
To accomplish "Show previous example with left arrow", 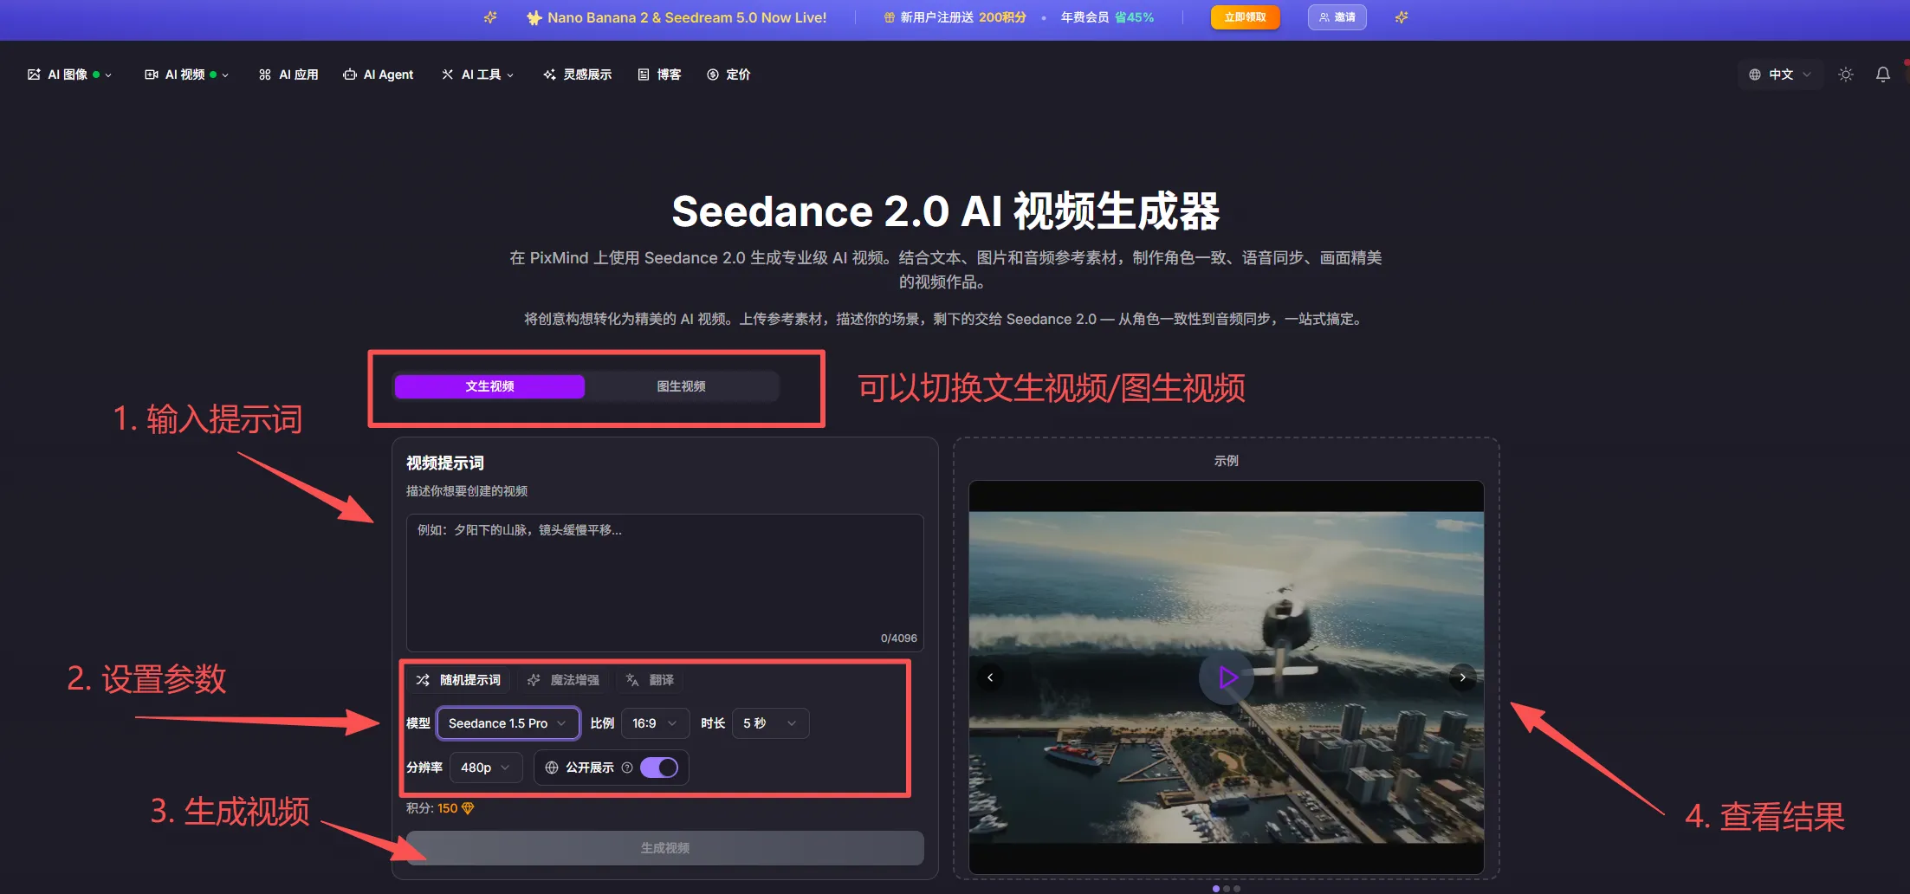I will (x=990, y=677).
